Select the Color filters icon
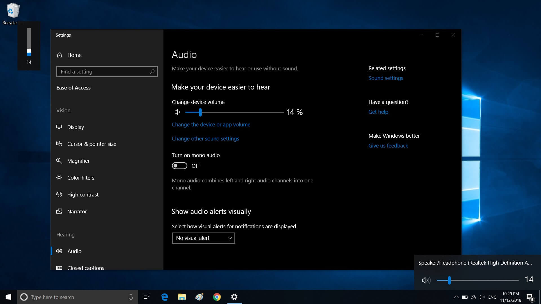 click(59, 178)
